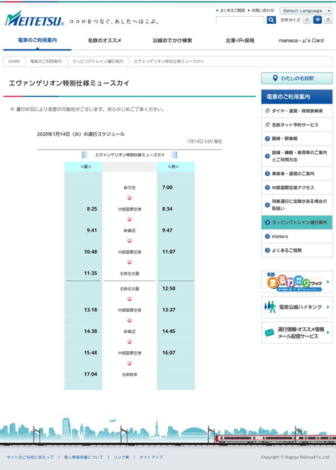The image size is (336, 470).
Task: Click arrow icon beside manaca sidebar item
Action: click(267, 236)
